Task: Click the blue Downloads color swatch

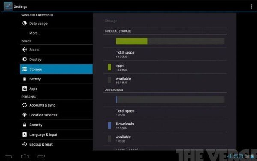Action: pyautogui.click(x=110, y=125)
